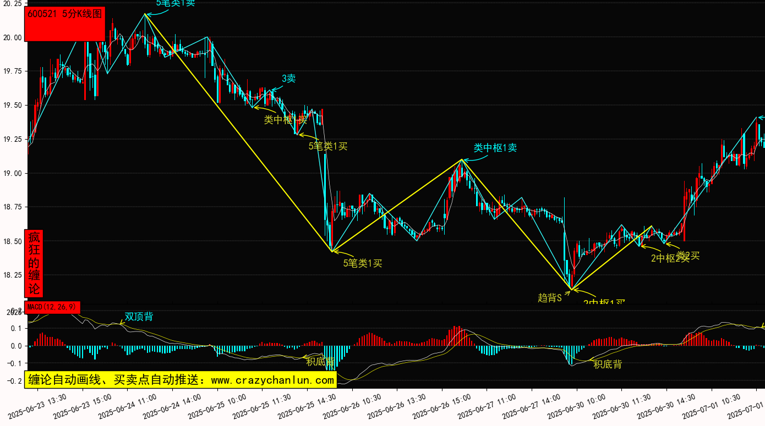Click the 趋背S annotation near the low
Screen dimensions: 765x426
pyautogui.click(x=549, y=298)
